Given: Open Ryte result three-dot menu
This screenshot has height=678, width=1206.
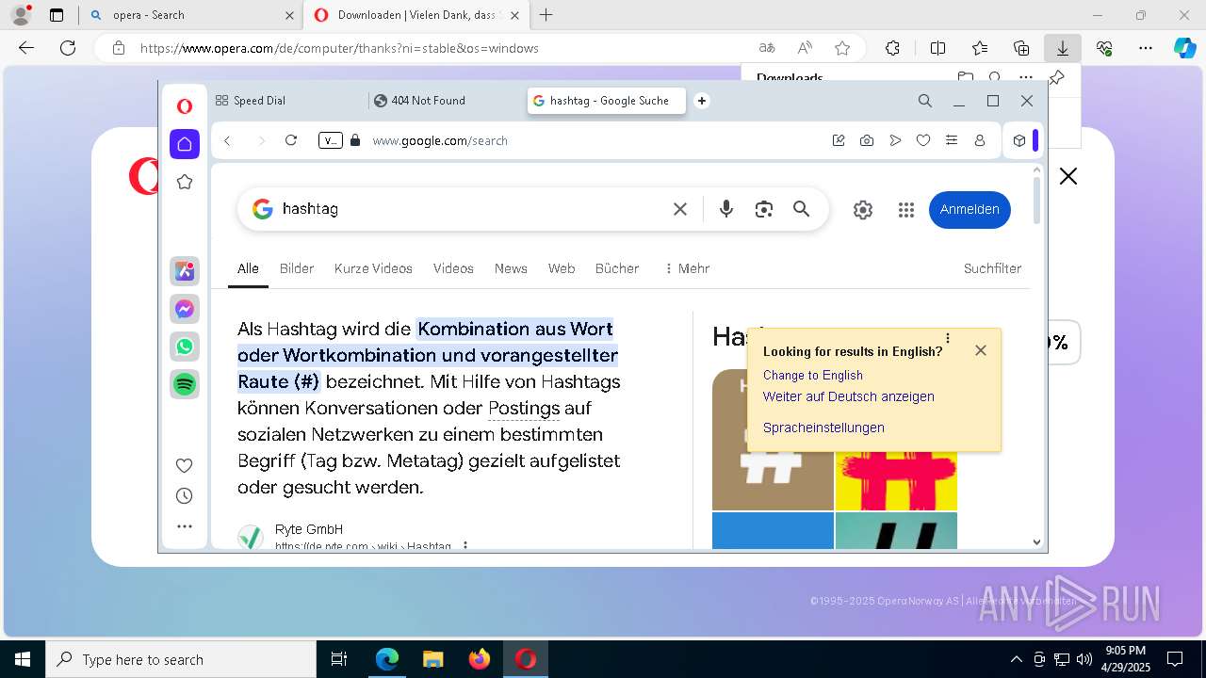Looking at the screenshot, I should pyautogui.click(x=464, y=546).
